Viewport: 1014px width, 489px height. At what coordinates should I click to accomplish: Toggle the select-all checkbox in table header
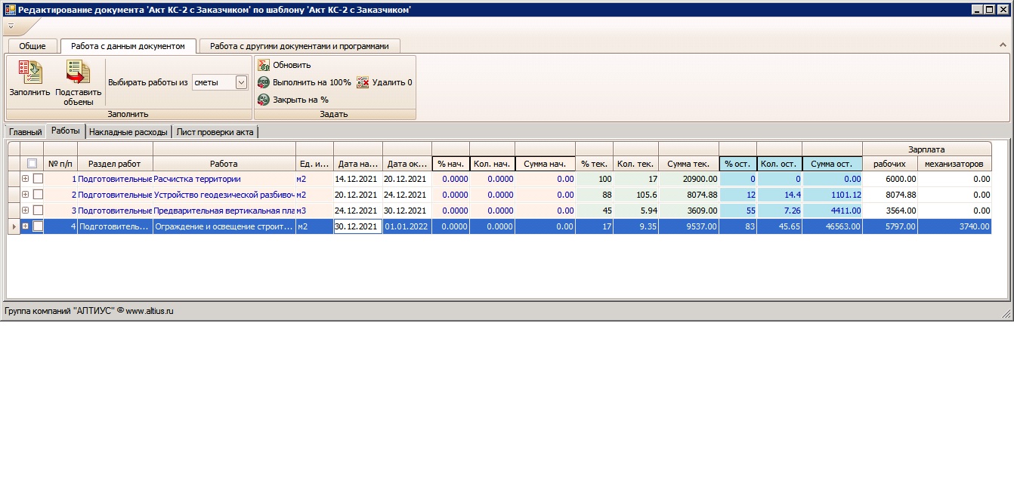[32, 164]
